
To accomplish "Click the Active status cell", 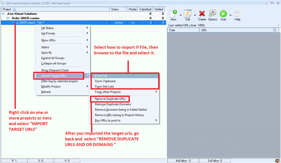I will pyautogui.click(x=119, y=22).
